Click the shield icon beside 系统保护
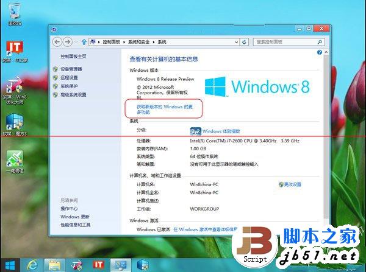This screenshot has width=366, height=272. (56, 86)
